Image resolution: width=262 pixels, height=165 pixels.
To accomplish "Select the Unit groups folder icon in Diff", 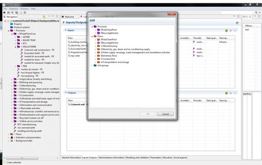I will (x=95, y=65).
